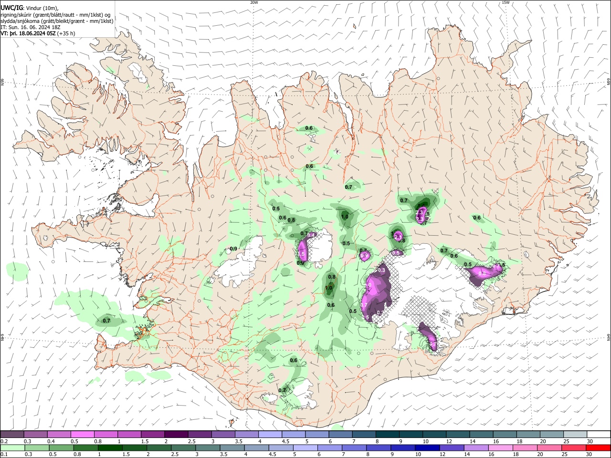Click the valid time 'VT: þri. 18.06.2024 05Z (+35 h)'
The width and height of the screenshot is (611, 458).
(38, 33)
